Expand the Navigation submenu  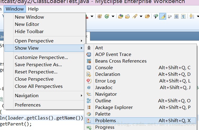coord(44,96)
